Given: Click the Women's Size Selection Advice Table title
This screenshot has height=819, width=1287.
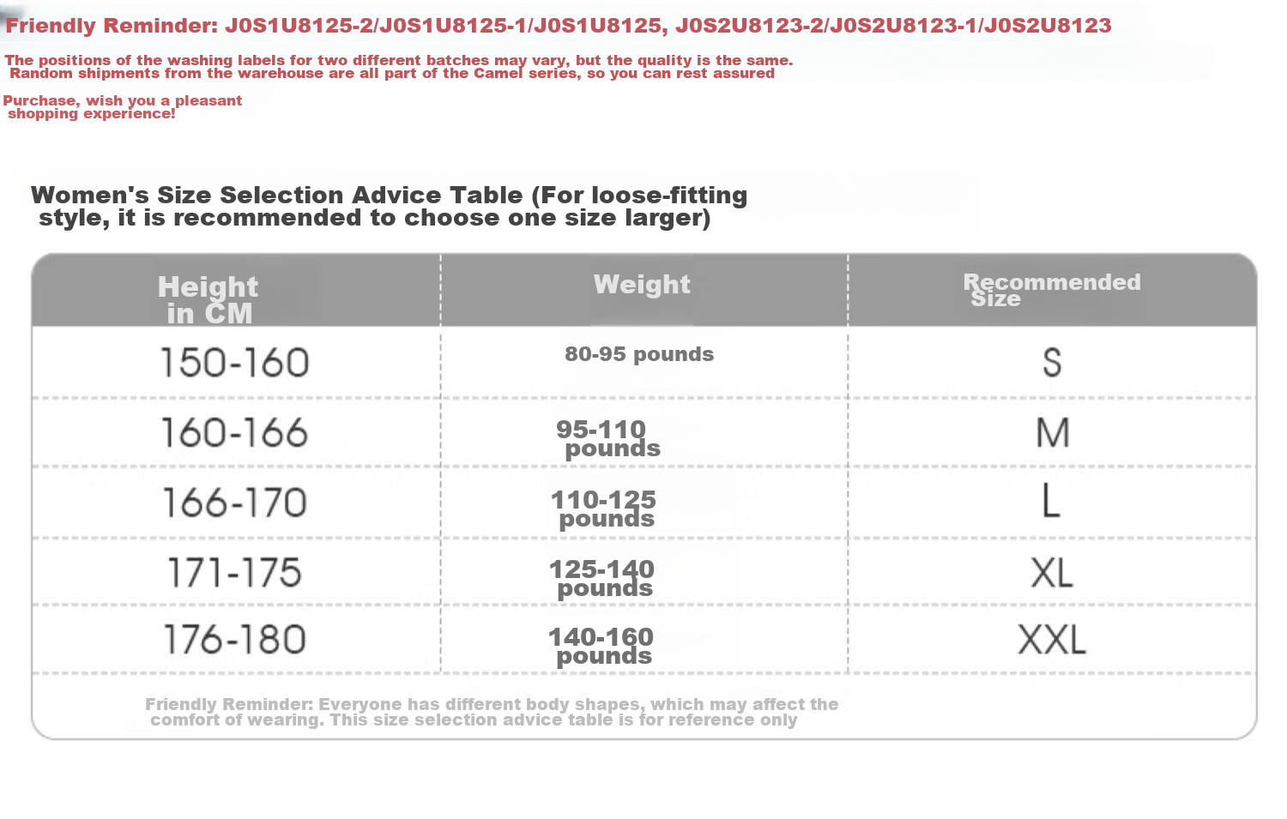Looking at the screenshot, I should (389, 207).
